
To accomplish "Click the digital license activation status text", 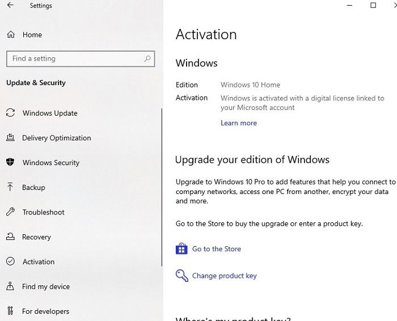I will pyautogui.click(x=302, y=103).
